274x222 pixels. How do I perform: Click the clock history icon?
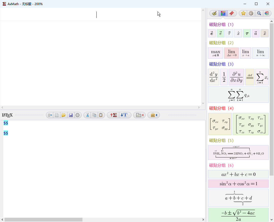pos(251,13)
